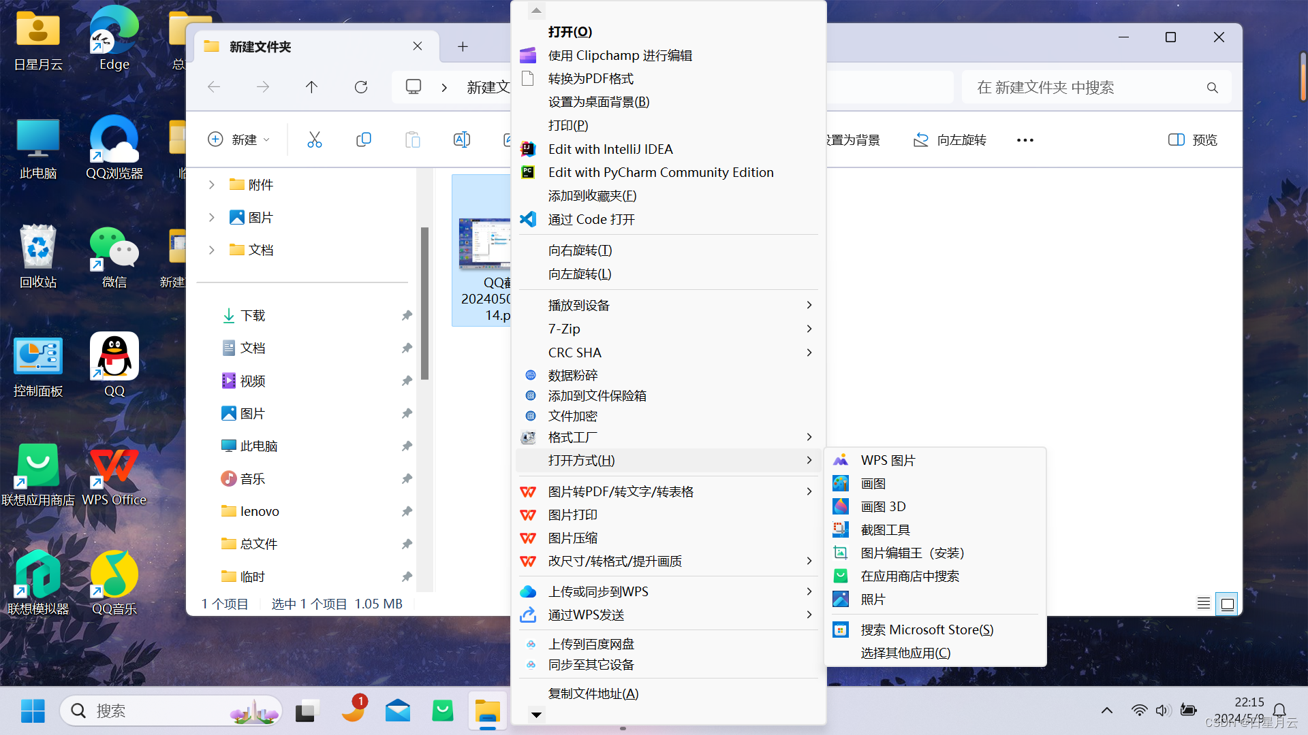
Task: Choose Edit with IntelliJ IDEA
Action: pyautogui.click(x=668, y=149)
